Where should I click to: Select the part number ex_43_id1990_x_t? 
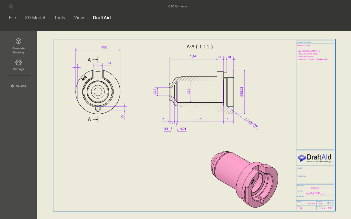[x=315, y=193]
